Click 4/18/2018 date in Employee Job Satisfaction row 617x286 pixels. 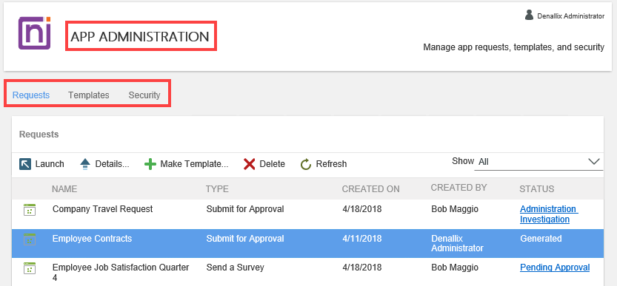[362, 268]
